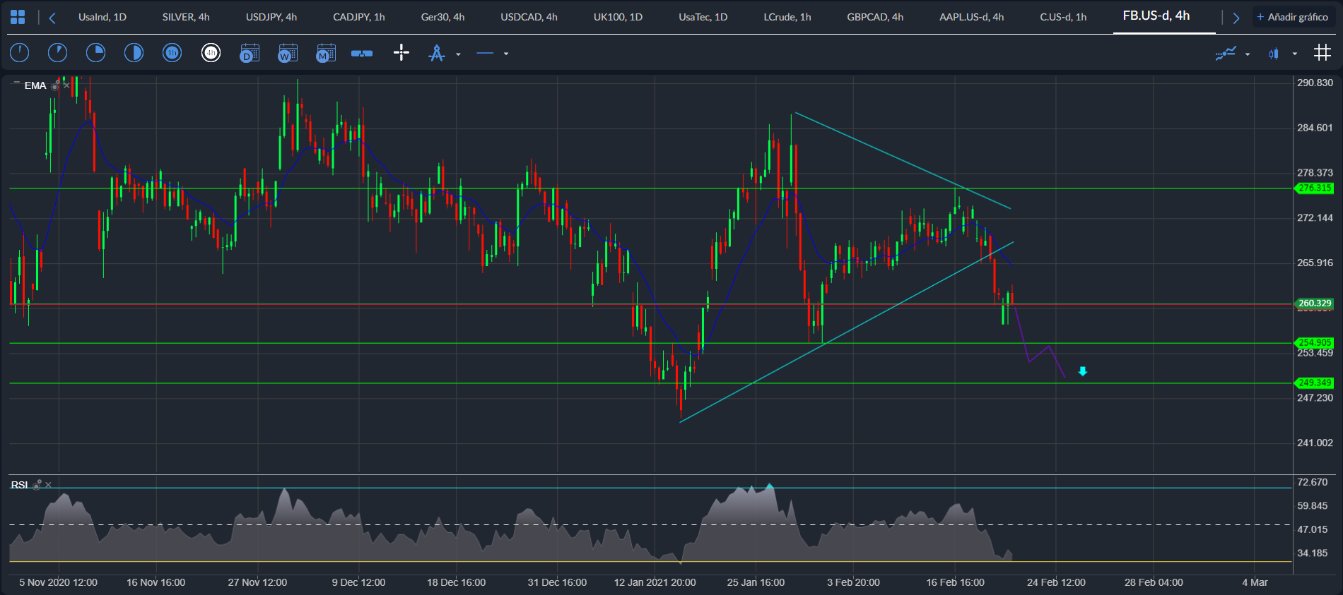Viewport: 1343px width, 595px height.
Task: Expand the drawing tools dropdown arrow
Action: click(x=458, y=54)
